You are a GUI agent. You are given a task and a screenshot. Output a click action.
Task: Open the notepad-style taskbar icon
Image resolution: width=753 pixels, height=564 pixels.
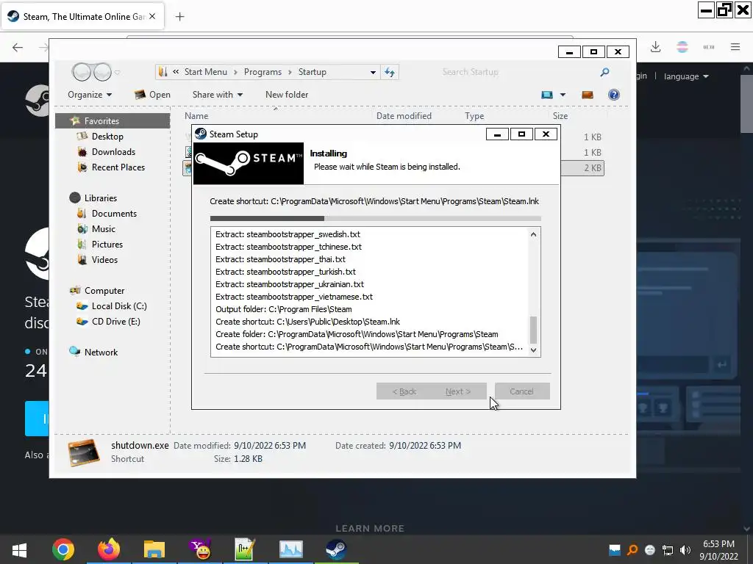[245, 549]
